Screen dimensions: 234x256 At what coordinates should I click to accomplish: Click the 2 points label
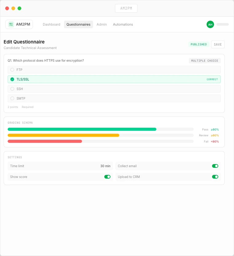(13, 107)
